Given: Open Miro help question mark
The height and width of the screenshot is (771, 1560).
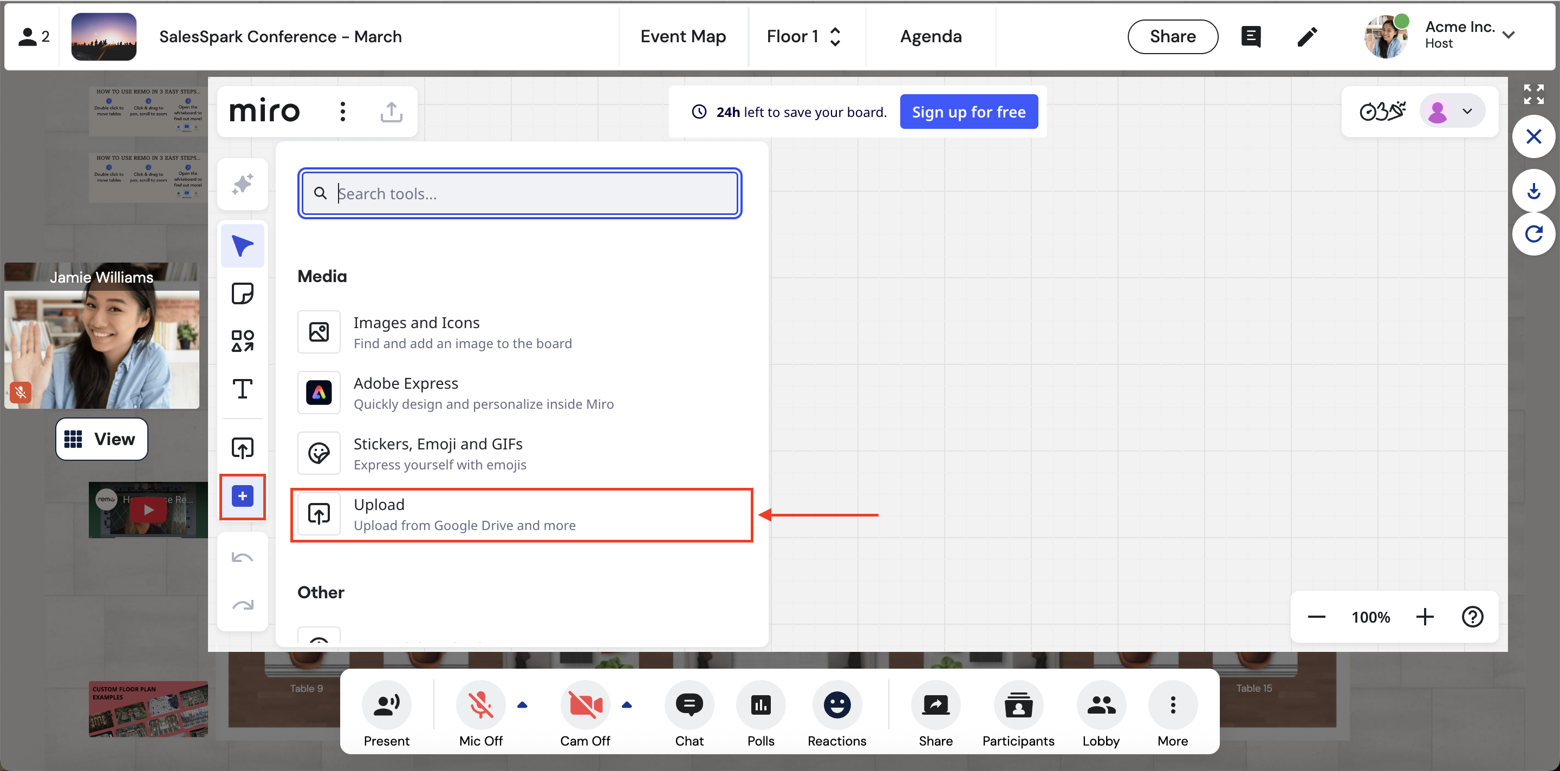Looking at the screenshot, I should (x=1472, y=617).
